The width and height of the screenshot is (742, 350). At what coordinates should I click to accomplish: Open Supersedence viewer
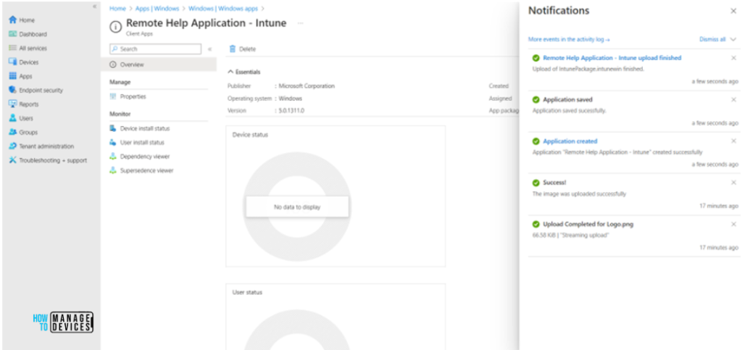146,171
